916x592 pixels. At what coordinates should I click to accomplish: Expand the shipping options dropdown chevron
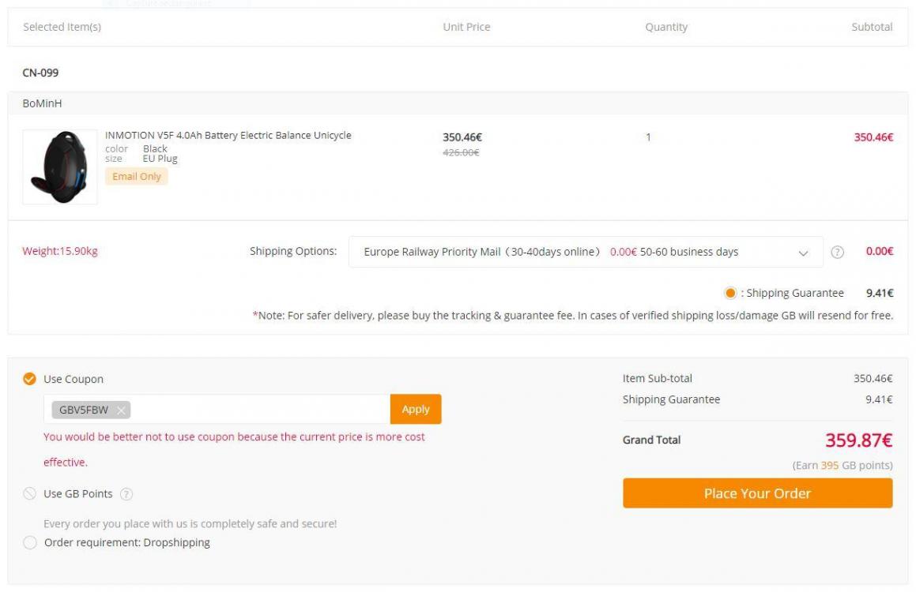pos(803,253)
